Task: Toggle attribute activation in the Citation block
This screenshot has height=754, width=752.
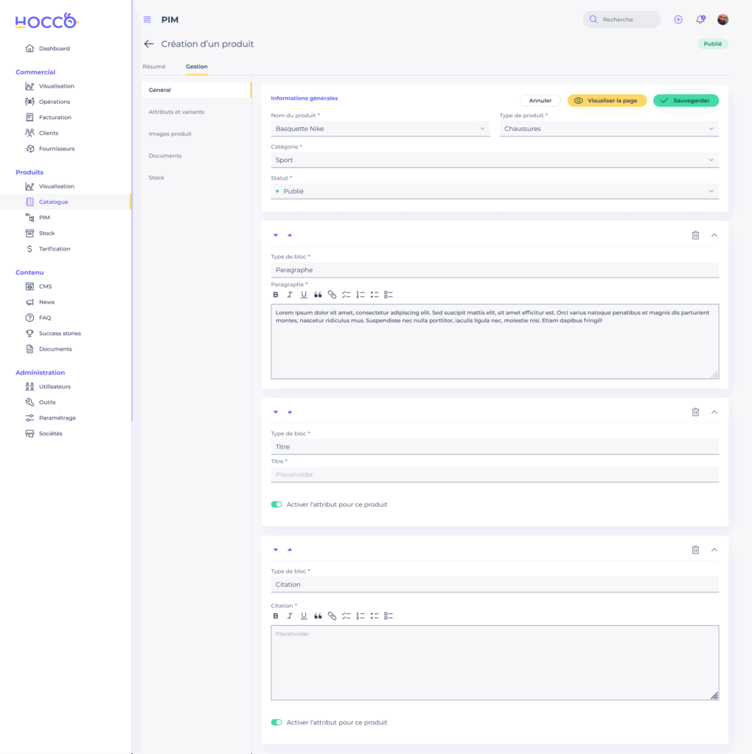Action: (276, 722)
